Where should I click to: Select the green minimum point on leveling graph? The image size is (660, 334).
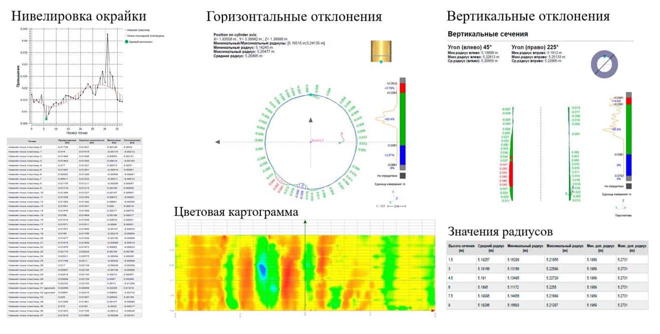pos(47,118)
